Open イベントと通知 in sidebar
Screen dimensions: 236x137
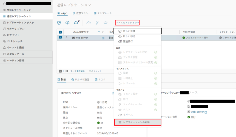coord(26,47)
